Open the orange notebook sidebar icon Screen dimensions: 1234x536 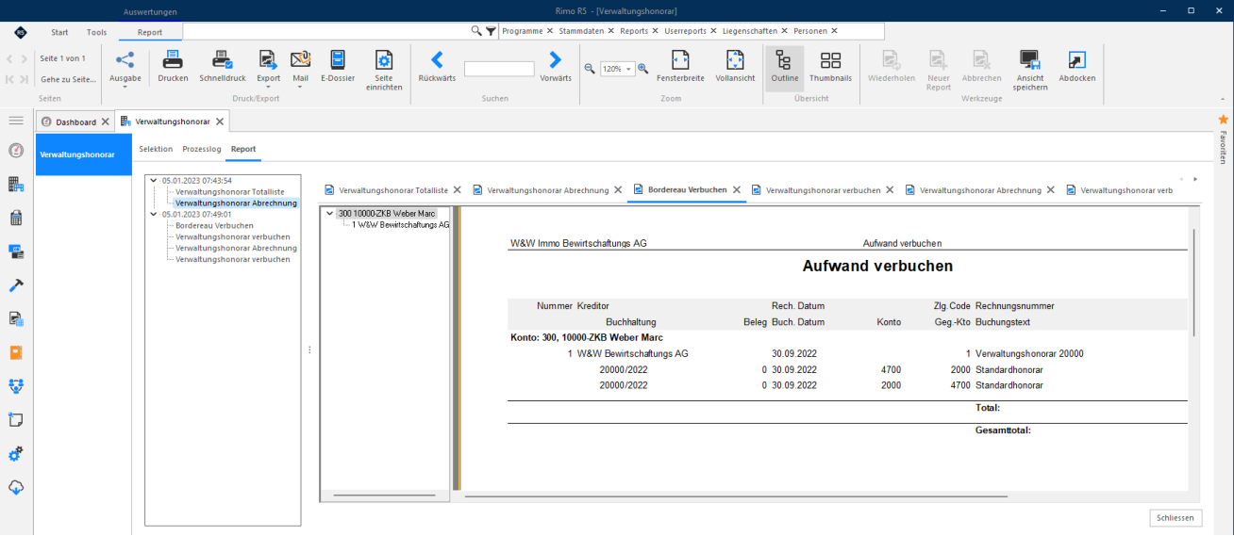tap(16, 352)
